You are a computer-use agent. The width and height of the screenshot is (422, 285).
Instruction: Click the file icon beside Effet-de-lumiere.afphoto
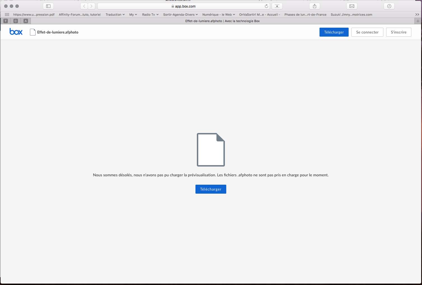click(33, 32)
